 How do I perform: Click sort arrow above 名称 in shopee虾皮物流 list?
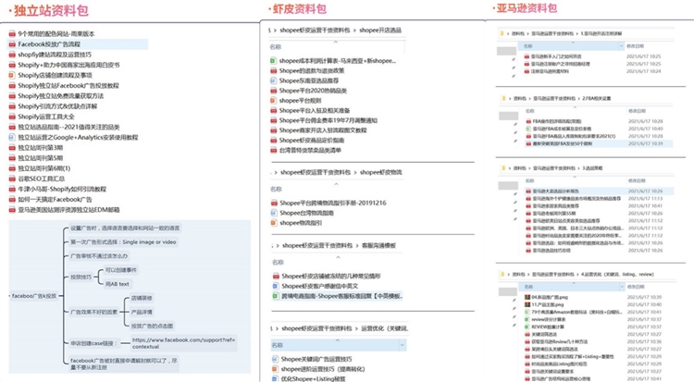pos(336,184)
